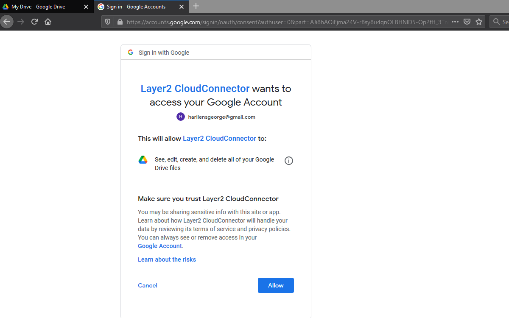Open the tracking protection shield panel
Screen dimensions: 509x318
coord(108,22)
